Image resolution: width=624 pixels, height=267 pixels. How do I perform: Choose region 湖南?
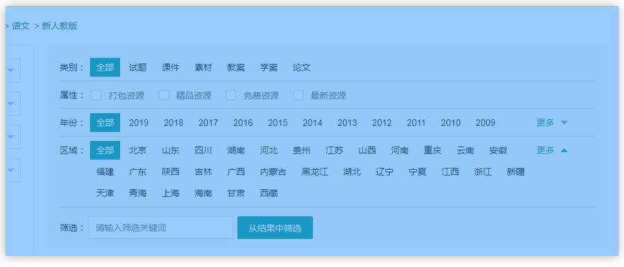tap(236, 150)
